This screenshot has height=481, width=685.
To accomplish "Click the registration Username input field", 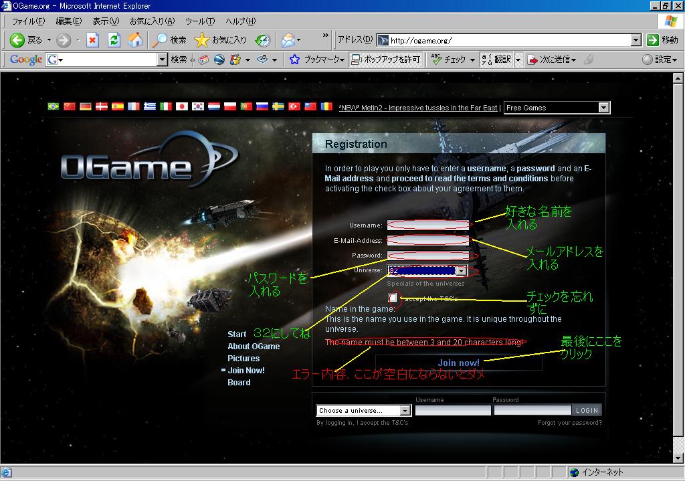I will point(428,225).
